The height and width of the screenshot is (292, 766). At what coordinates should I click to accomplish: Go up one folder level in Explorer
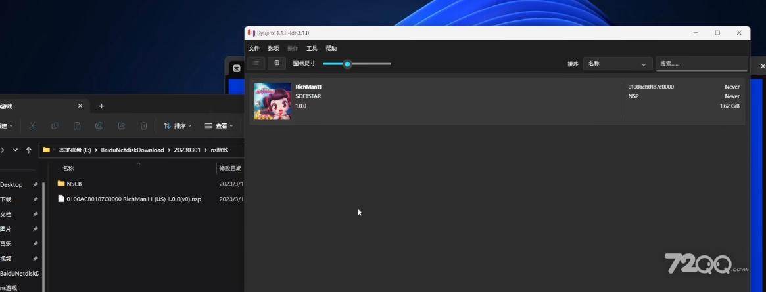click(28, 150)
